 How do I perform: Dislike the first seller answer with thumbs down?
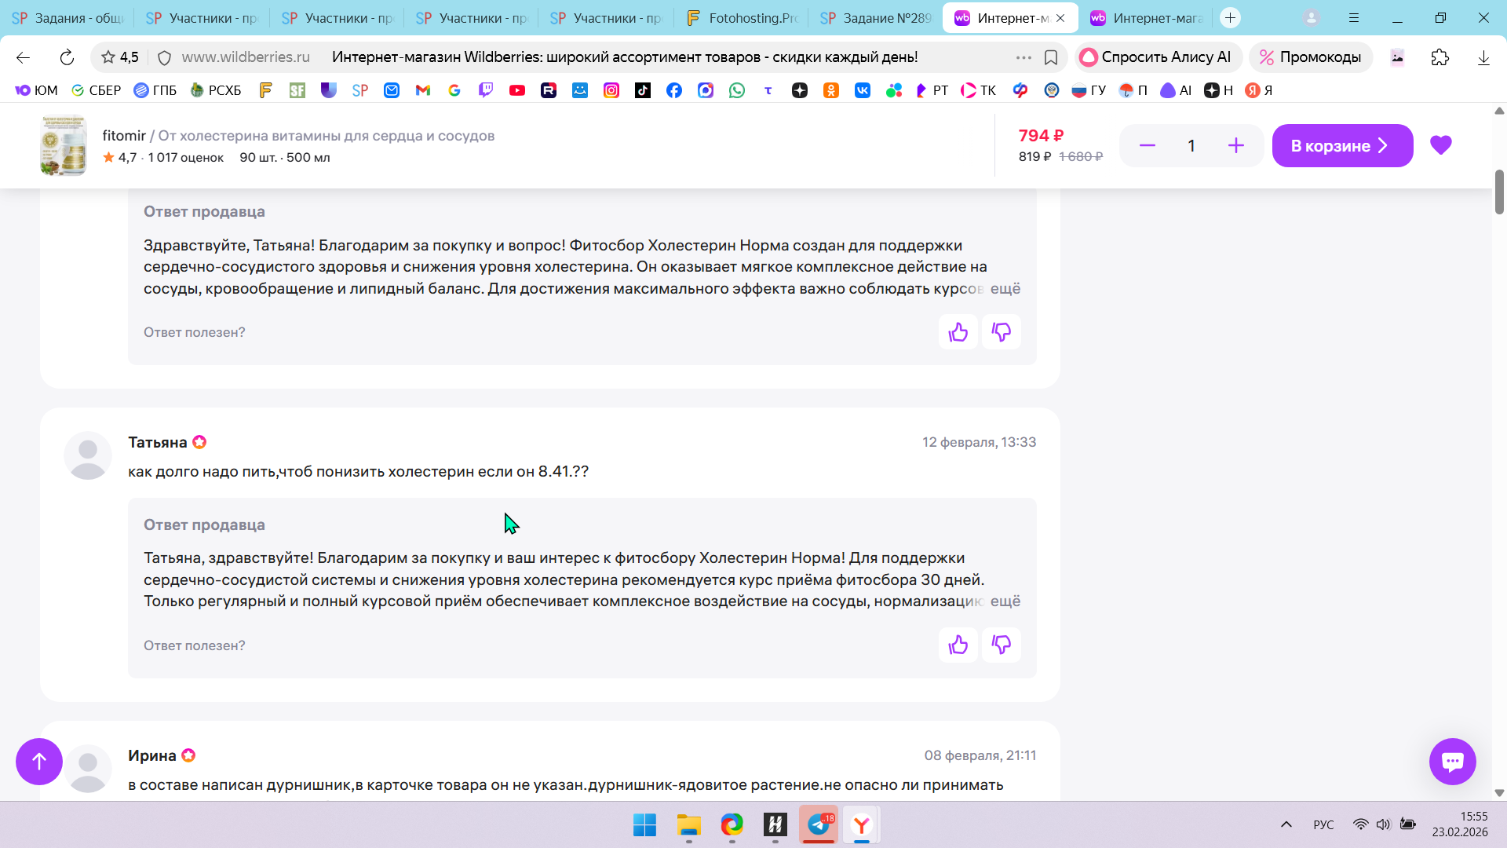pyautogui.click(x=1001, y=332)
